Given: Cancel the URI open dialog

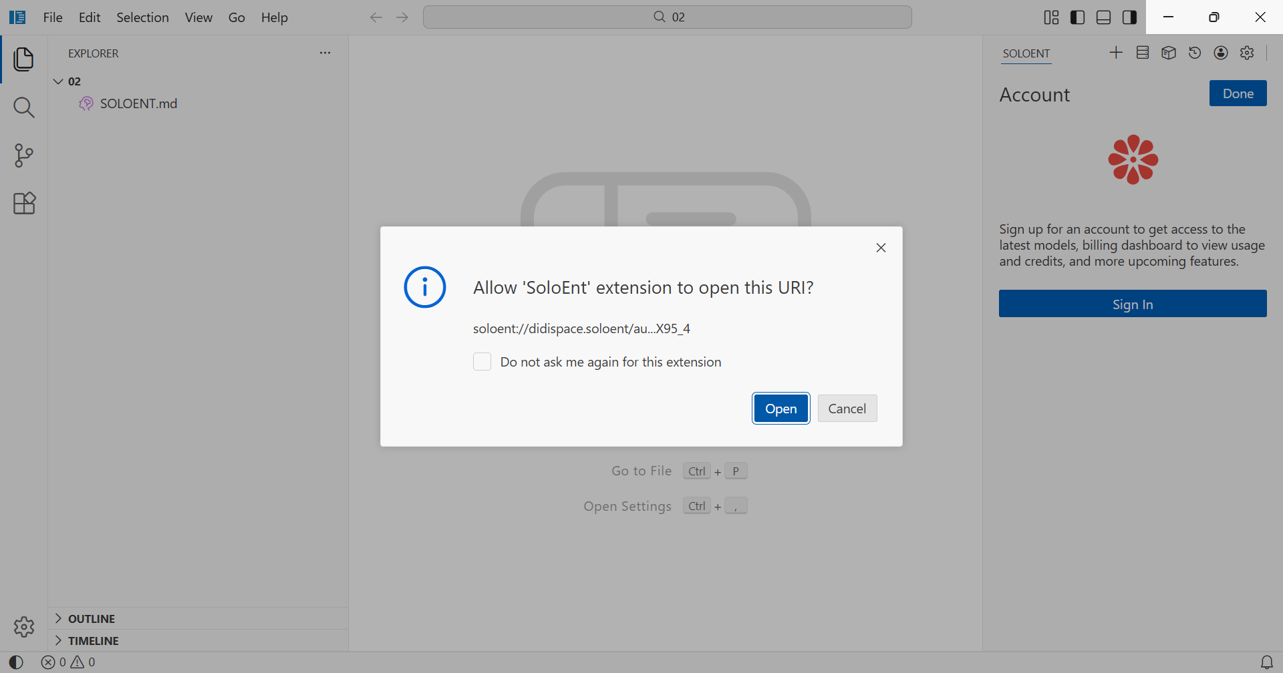Looking at the screenshot, I should pyautogui.click(x=847, y=409).
